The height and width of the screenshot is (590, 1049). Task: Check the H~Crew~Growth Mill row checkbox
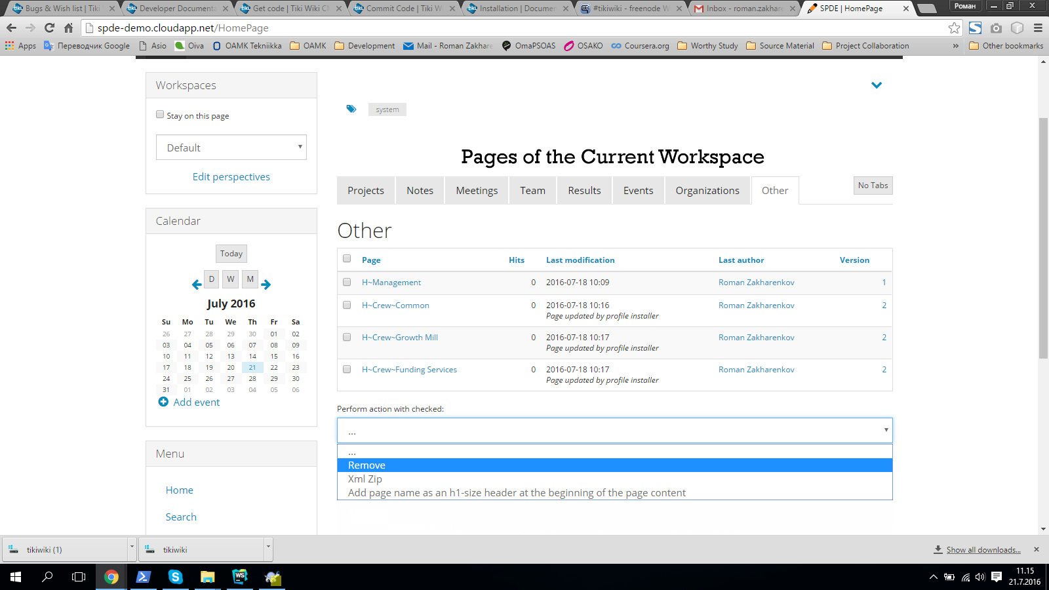coord(347,337)
